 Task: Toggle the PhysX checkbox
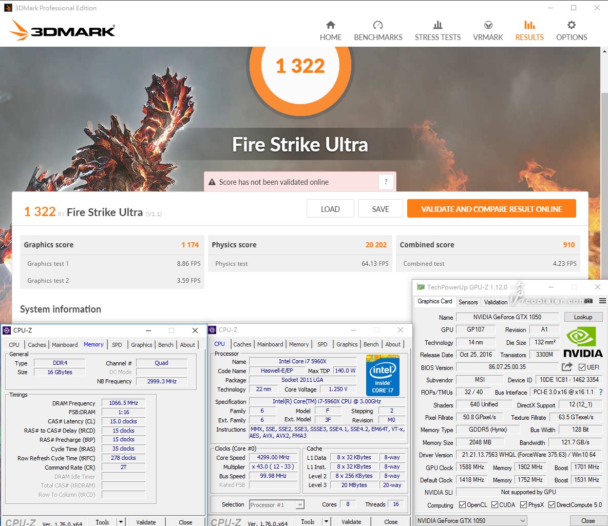pyautogui.click(x=523, y=504)
